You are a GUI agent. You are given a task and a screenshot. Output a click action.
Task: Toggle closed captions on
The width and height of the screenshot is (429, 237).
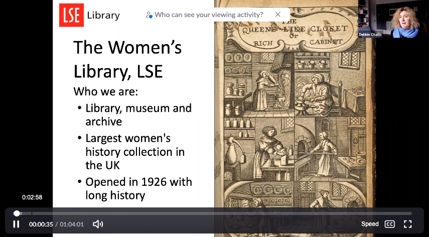pyautogui.click(x=389, y=224)
